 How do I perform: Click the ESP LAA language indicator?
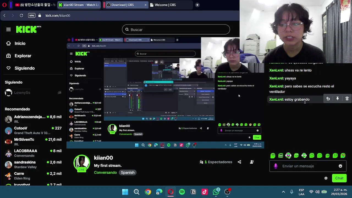tap(301, 192)
